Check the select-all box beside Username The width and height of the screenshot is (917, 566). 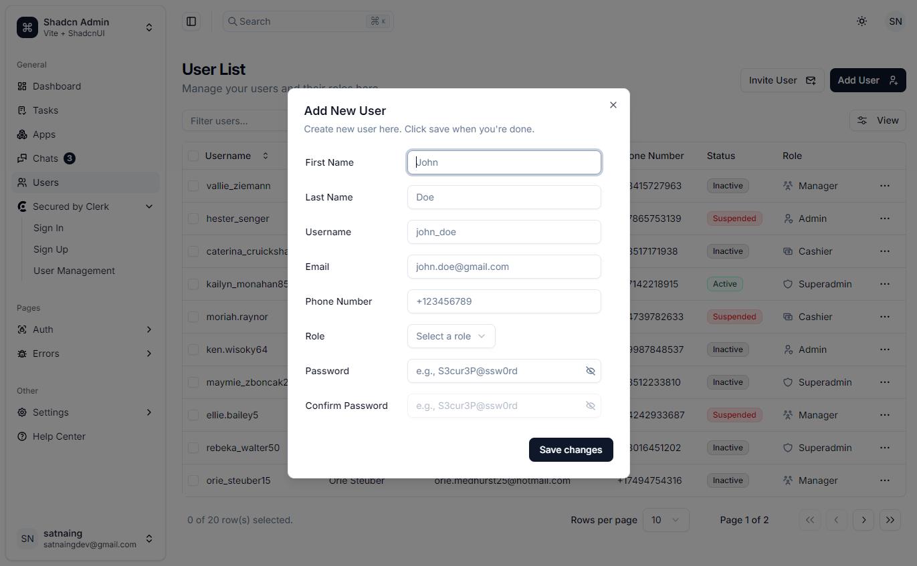tap(193, 156)
